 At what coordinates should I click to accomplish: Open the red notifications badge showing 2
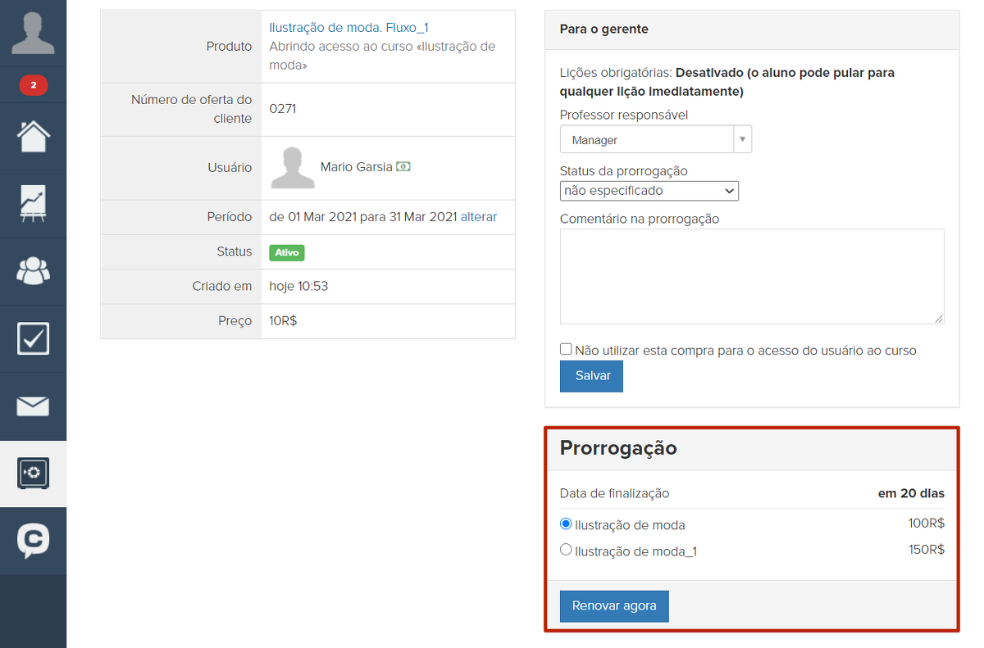tap(33, 85)
